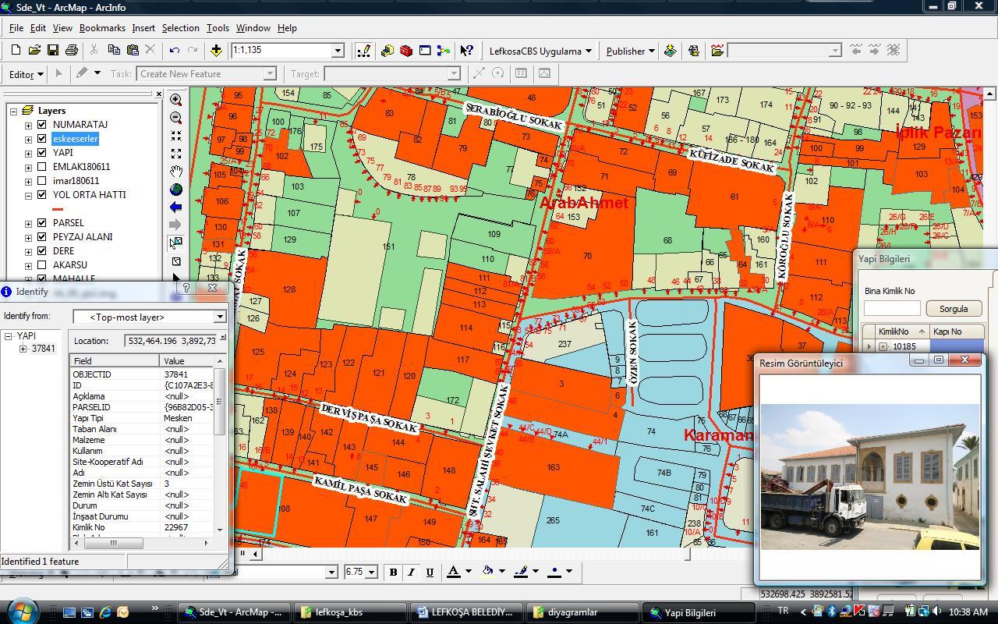Save the map with the floppy icon
Viewport: 998px width, 624px height.
(53, 51)
